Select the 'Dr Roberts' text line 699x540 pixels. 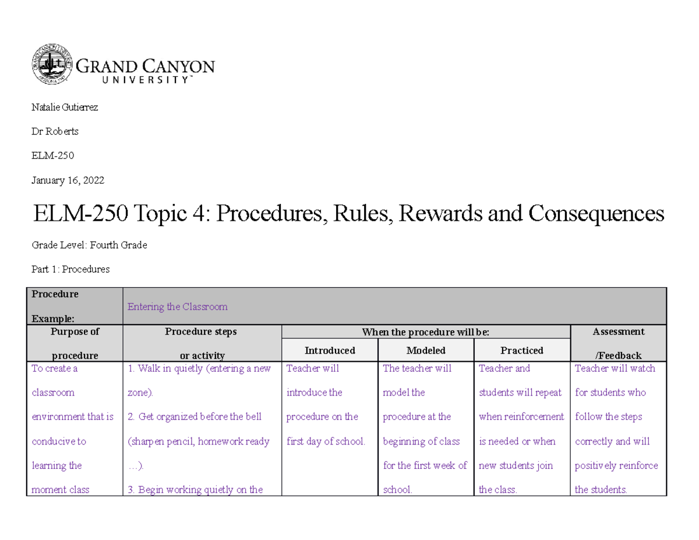click(x=55, y=132)
